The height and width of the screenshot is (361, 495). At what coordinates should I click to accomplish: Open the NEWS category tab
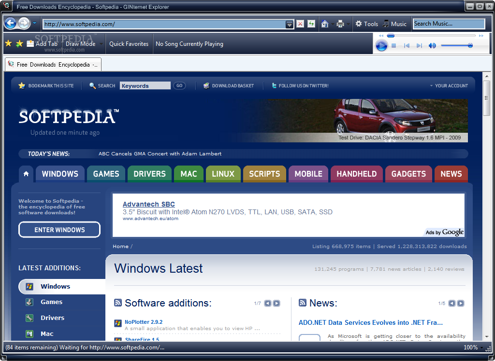click(451, 174)
